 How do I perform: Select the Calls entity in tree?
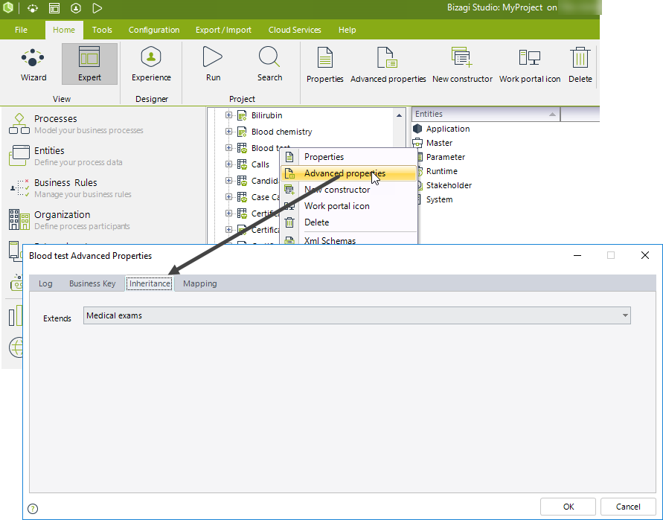pos(260,164)
